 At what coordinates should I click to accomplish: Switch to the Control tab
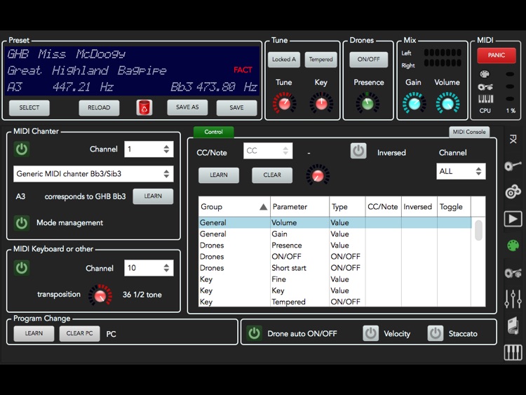213,132
